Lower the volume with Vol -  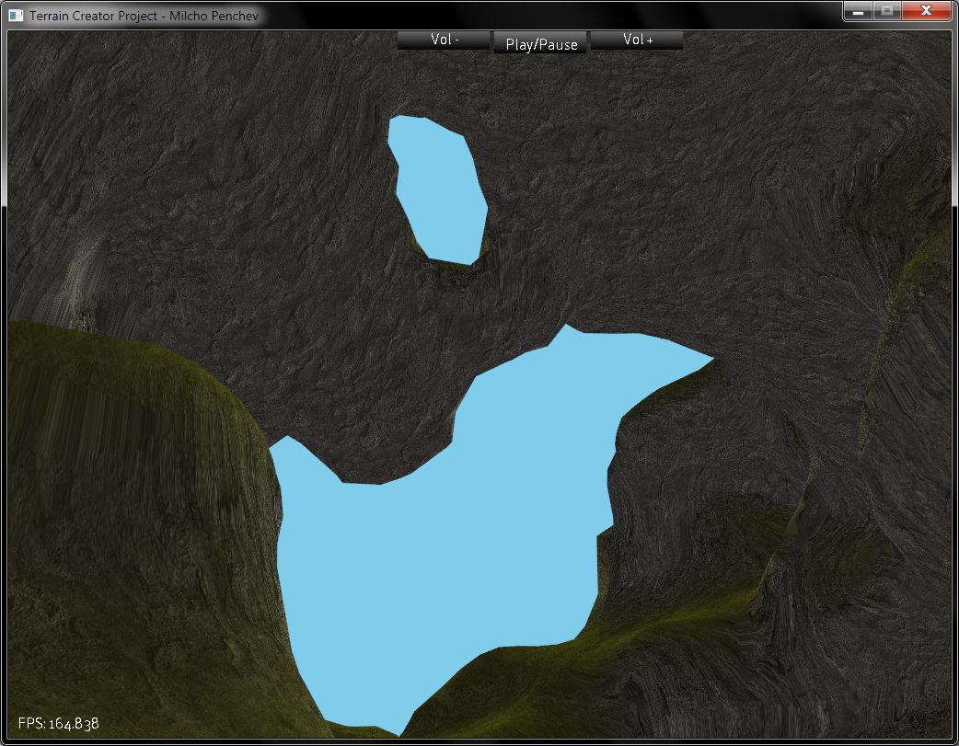click(x=444, y=40)
